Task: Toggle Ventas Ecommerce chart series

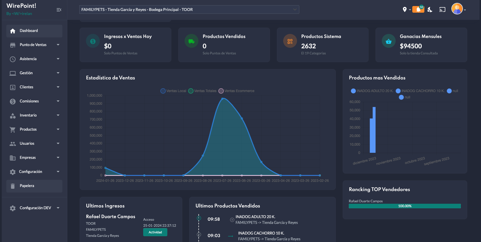Action: pos(236,91)
